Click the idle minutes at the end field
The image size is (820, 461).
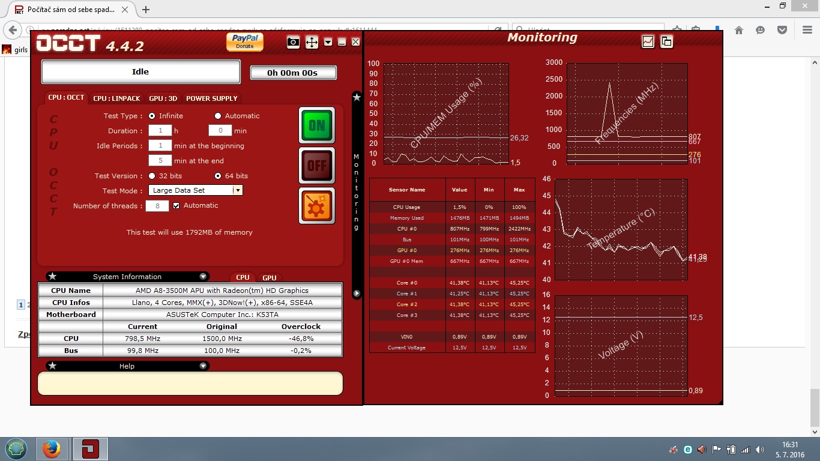pos(160,160)
